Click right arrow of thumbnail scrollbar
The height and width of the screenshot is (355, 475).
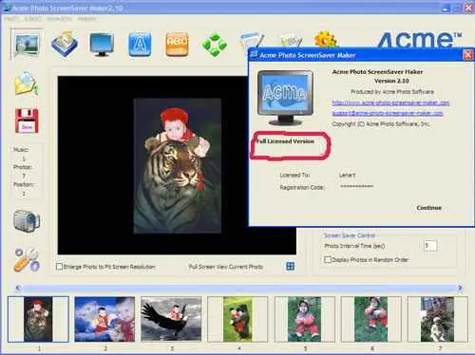click(x=460, y=288)
